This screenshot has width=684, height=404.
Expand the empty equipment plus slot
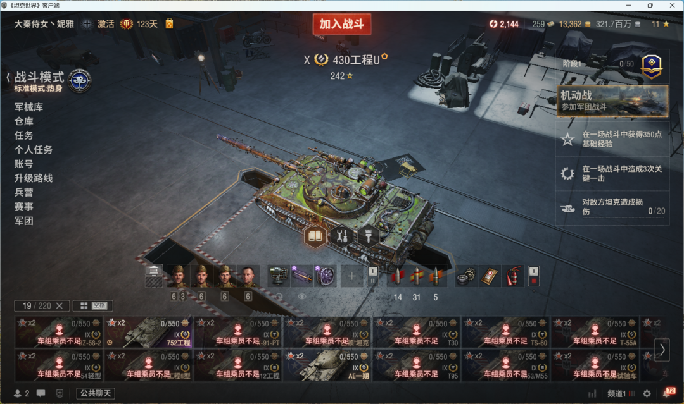(x=351, y=276)
